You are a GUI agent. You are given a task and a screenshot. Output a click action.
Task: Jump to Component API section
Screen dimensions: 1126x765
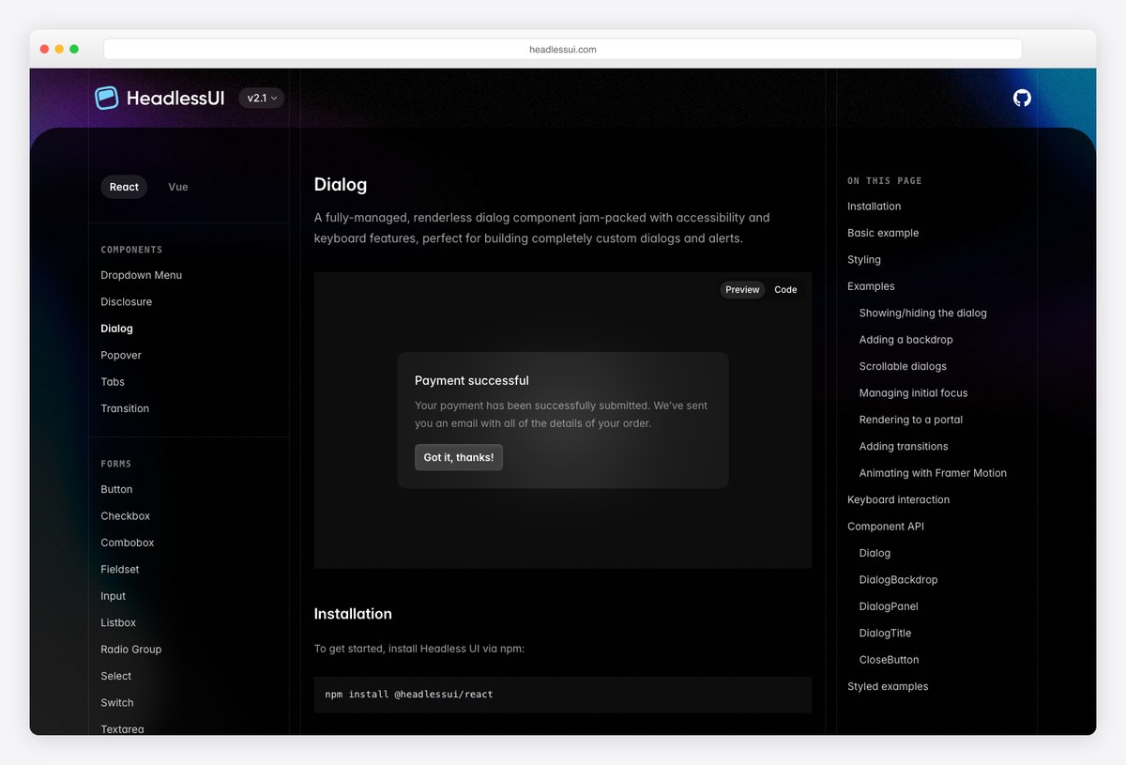point(886,527)
